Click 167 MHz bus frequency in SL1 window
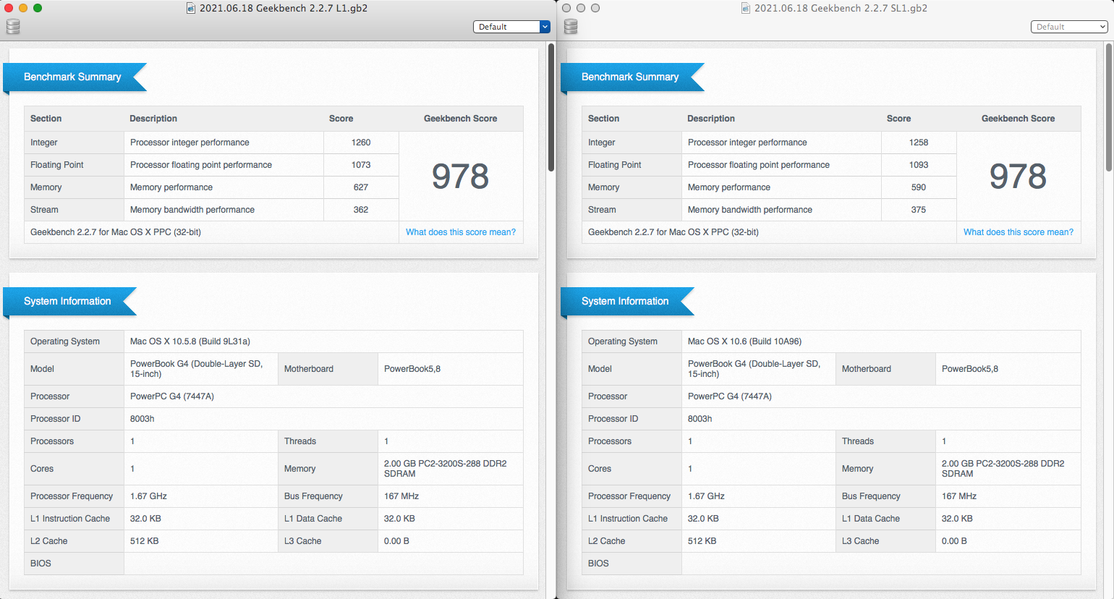The width and height of the screenshot is (1114, 599). [x=959, y=496]
